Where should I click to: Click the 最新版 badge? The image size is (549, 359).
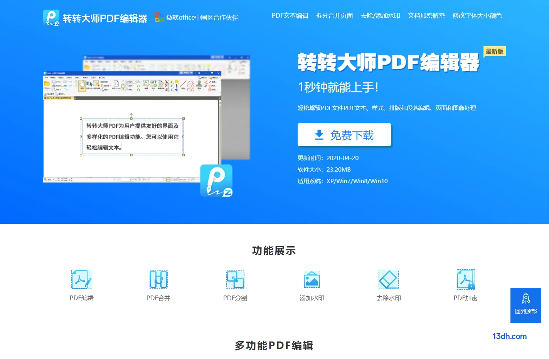point(494,51)
